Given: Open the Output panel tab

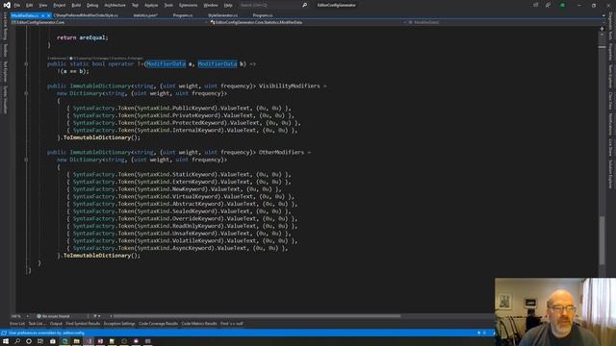Looking at the screenshot, I should (56, 324).
